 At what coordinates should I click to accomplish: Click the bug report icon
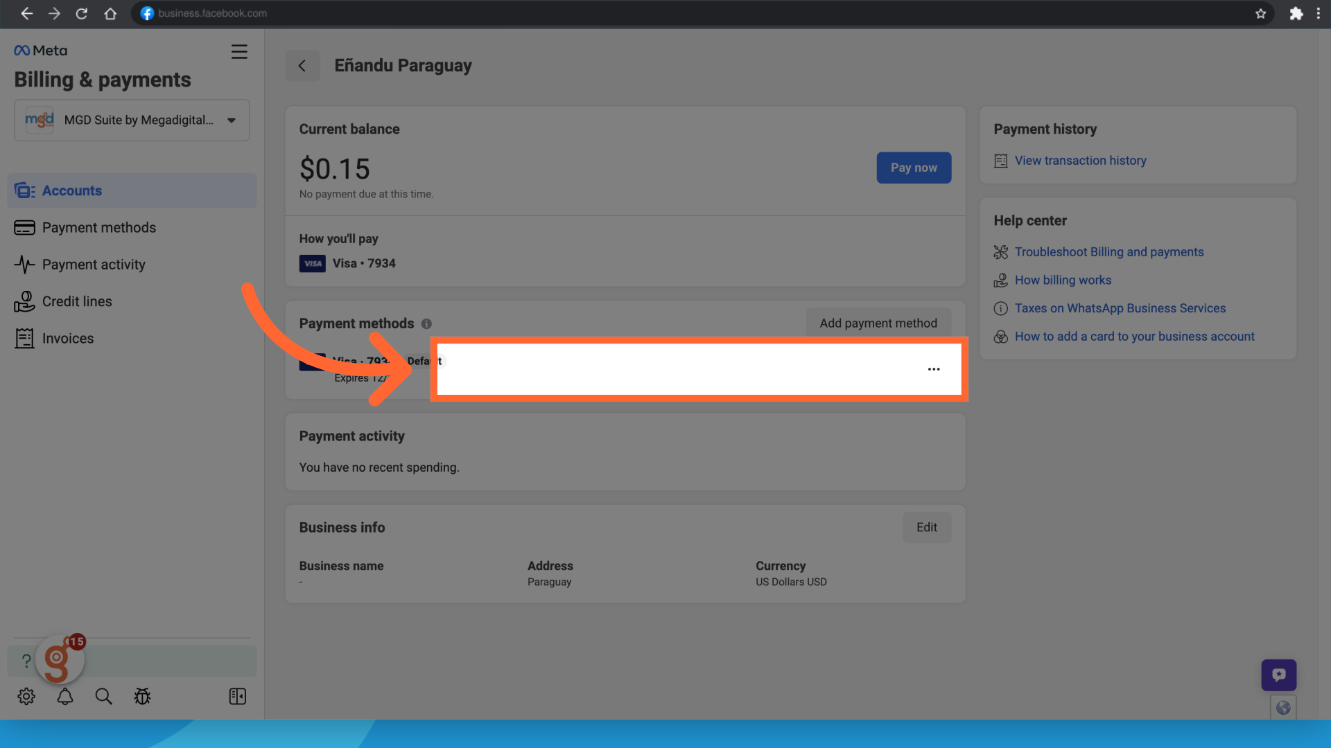coord(142,697)
